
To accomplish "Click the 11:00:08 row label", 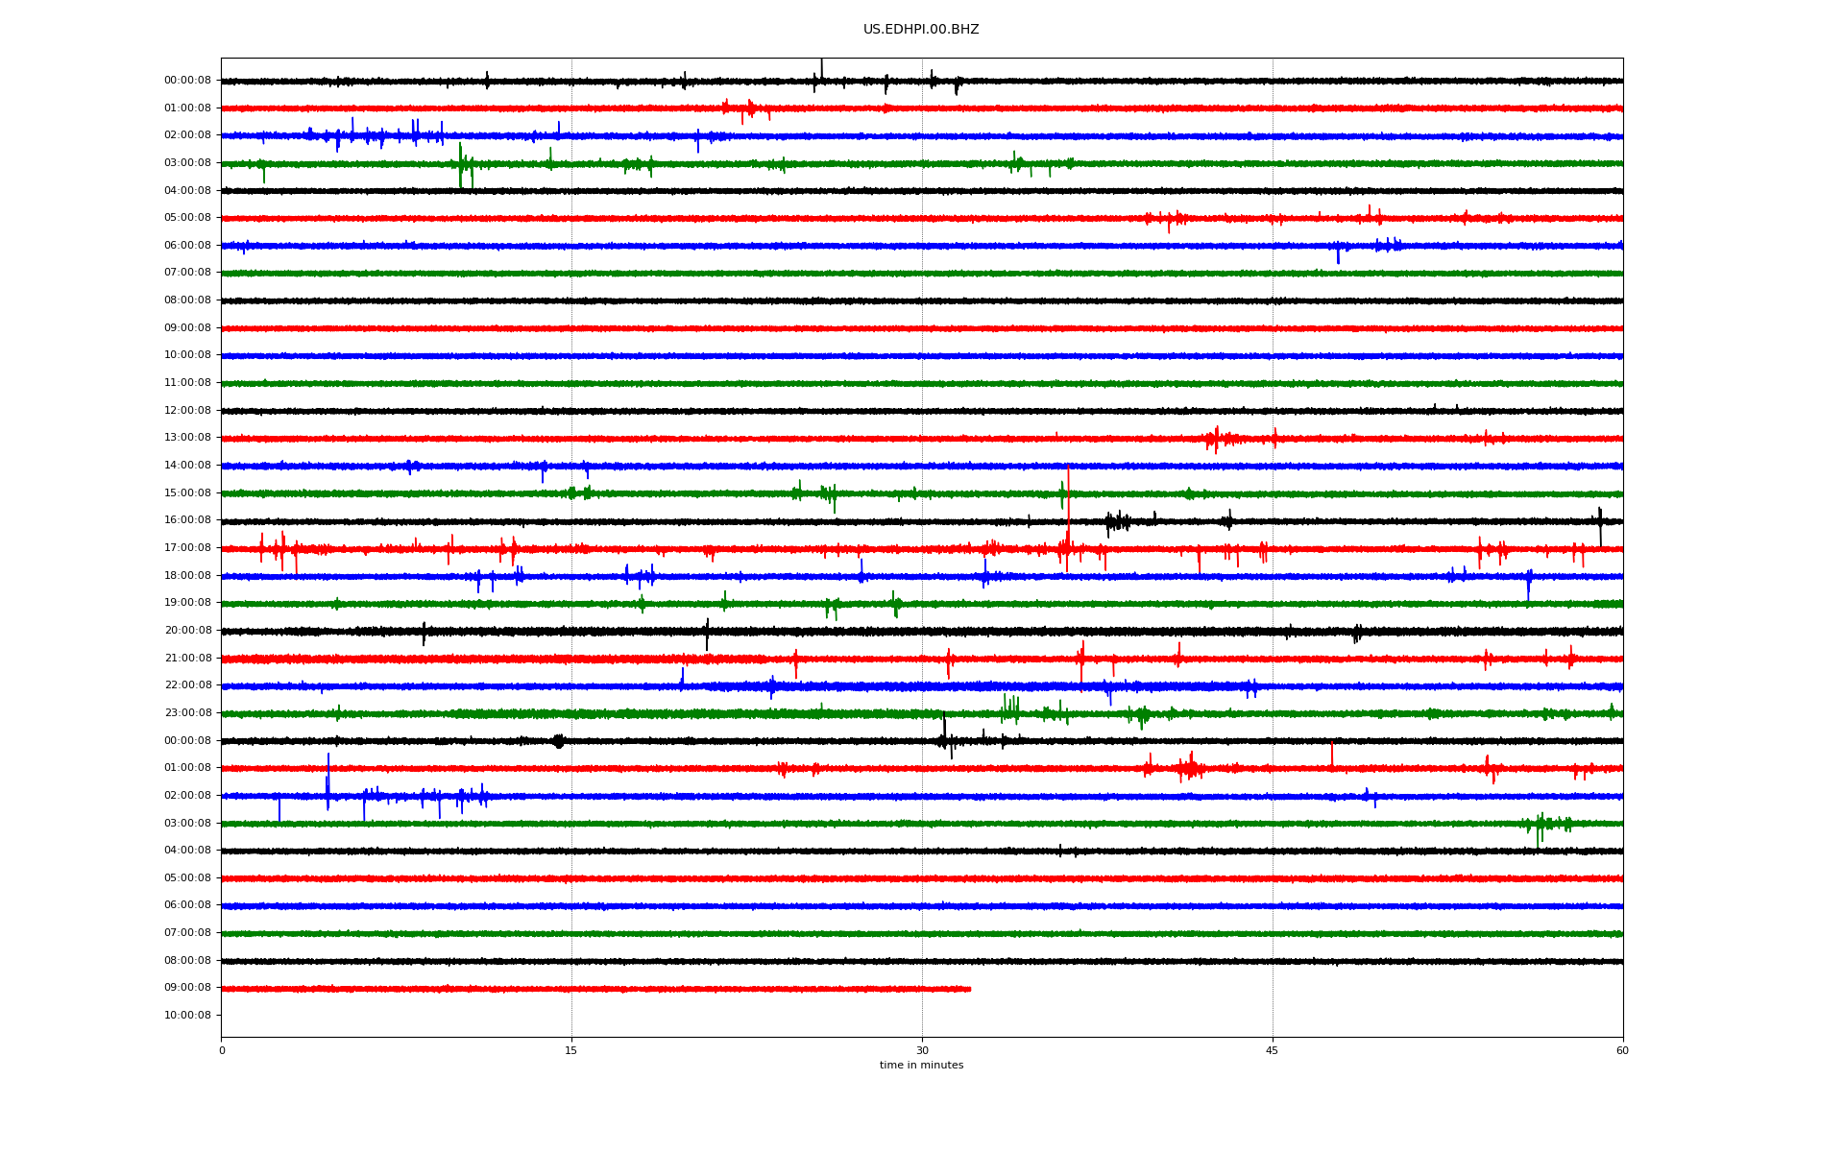I will tap(187, 383).
